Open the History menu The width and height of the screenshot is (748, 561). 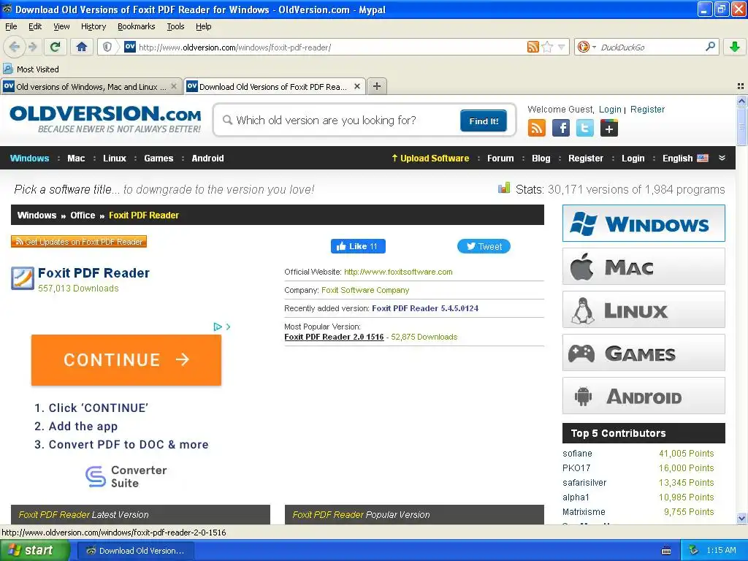pyautogui.click(x=93, y=26)
